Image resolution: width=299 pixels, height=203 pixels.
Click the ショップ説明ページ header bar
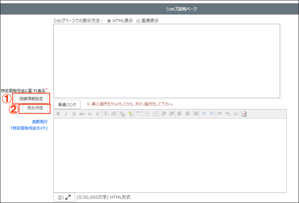(x=149, y=9)
